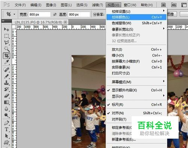The image size is (188, 148).
Task: Select the History Brush tool
Action: pos(6,89)
